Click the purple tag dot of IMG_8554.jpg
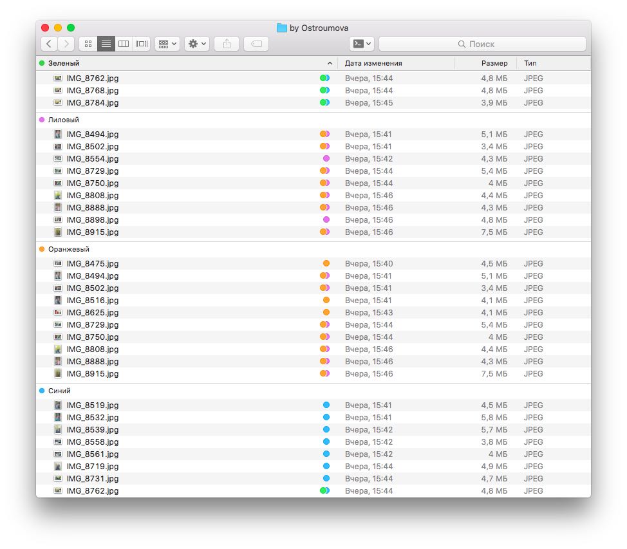 (x=326, y=159)
